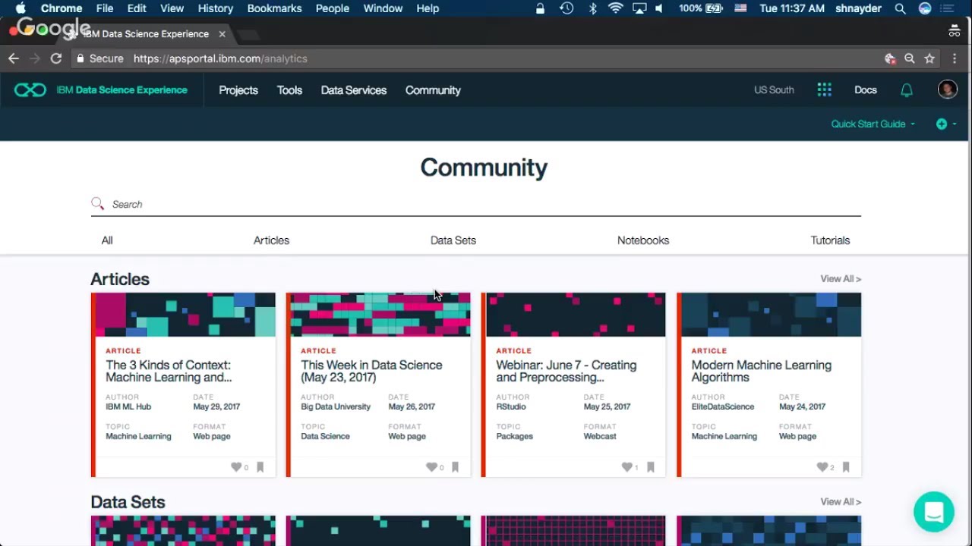Click the Wi-Fi status icon
The height and width of the screenshot is (546, 972).
coord(616,8)
